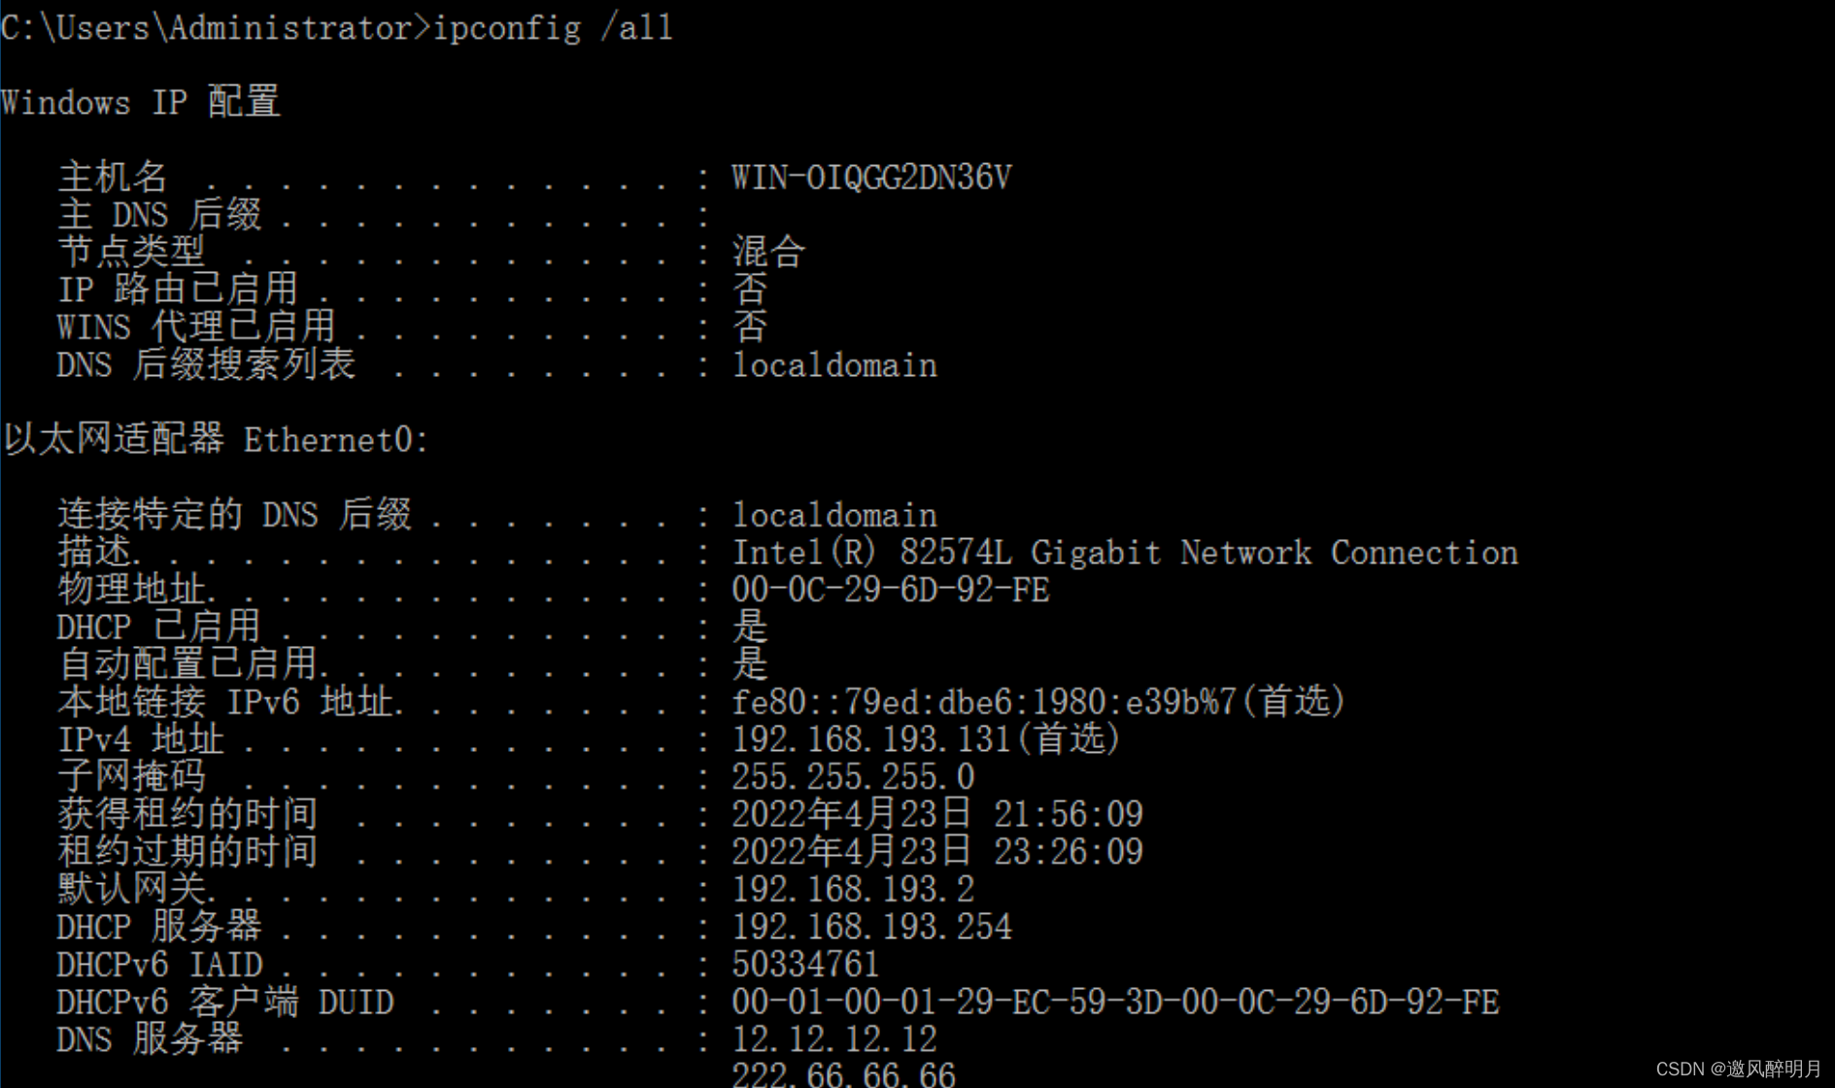Click the DHCP server address 192.168.193.254
The height and width of the screenshot is (1088, 1835).
[x=871, y=927]
